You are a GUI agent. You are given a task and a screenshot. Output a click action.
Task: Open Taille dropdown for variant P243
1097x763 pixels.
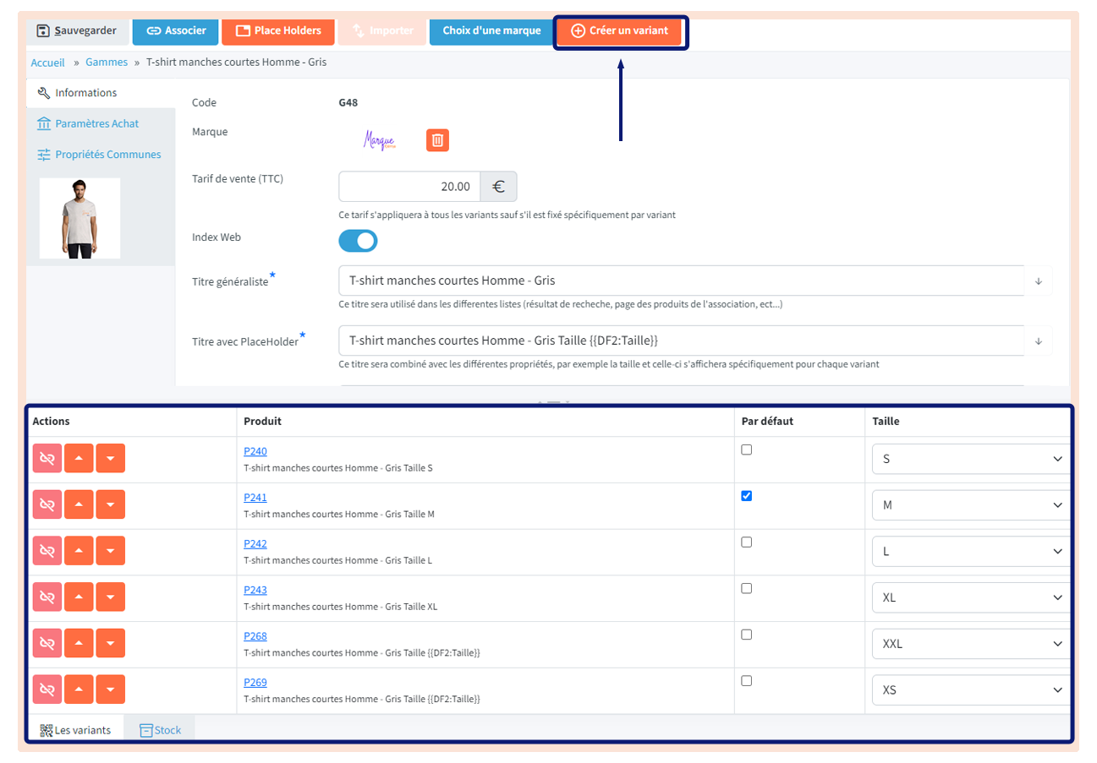[x=971, y=597]
